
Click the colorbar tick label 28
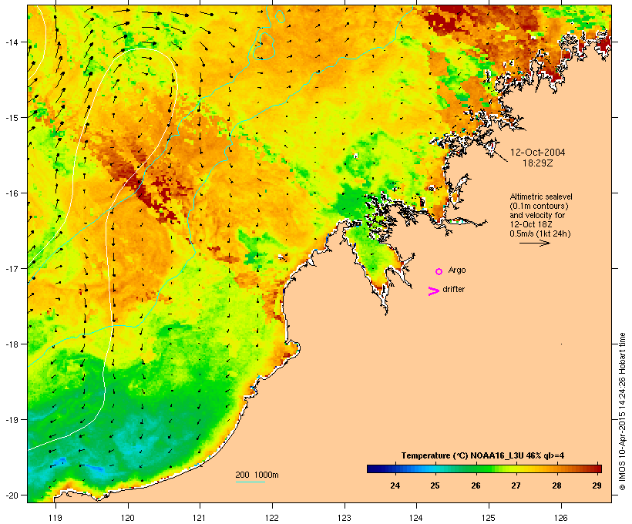(556, 485)
